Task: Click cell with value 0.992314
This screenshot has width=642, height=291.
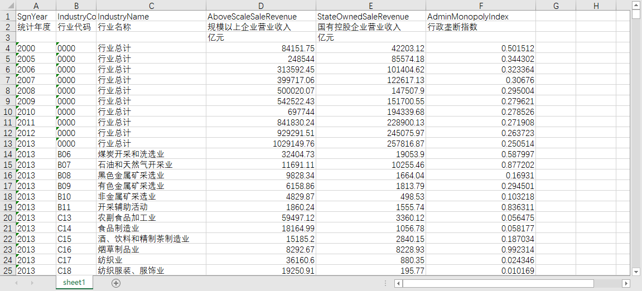Action: pos(481,249)
